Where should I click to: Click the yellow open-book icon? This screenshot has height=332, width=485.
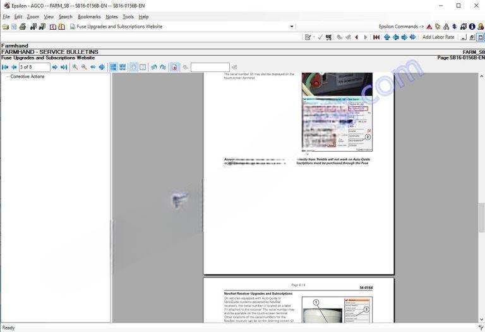click(x=61, y=27)
